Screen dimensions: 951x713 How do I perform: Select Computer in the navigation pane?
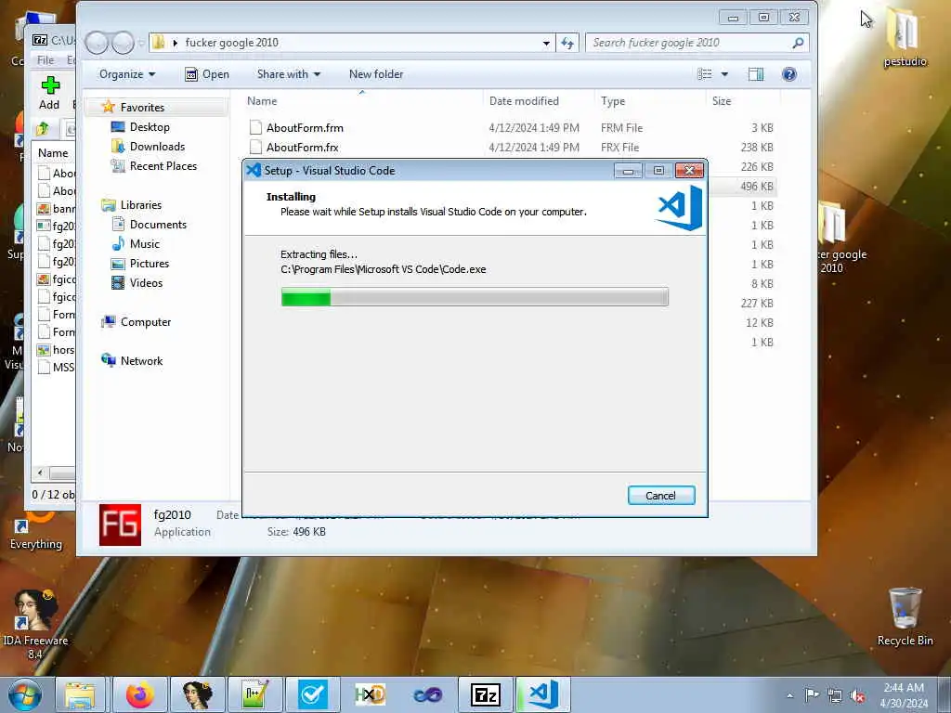tap(146, 322)
